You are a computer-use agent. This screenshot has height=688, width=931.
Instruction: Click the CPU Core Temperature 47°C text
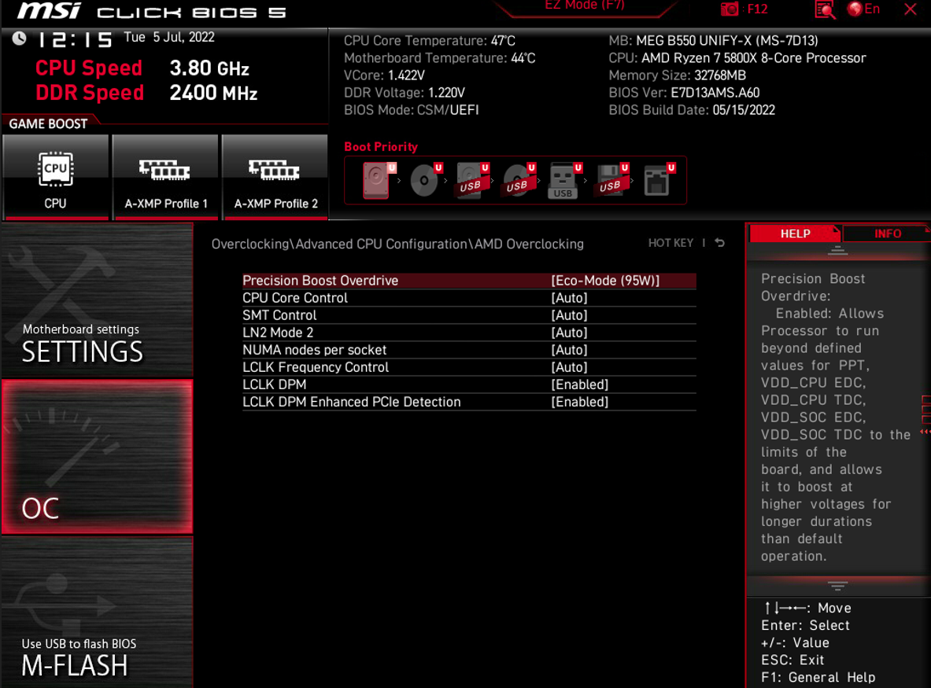[x=429, y=41]
